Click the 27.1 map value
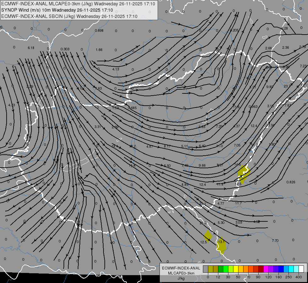 click(203, 204)
